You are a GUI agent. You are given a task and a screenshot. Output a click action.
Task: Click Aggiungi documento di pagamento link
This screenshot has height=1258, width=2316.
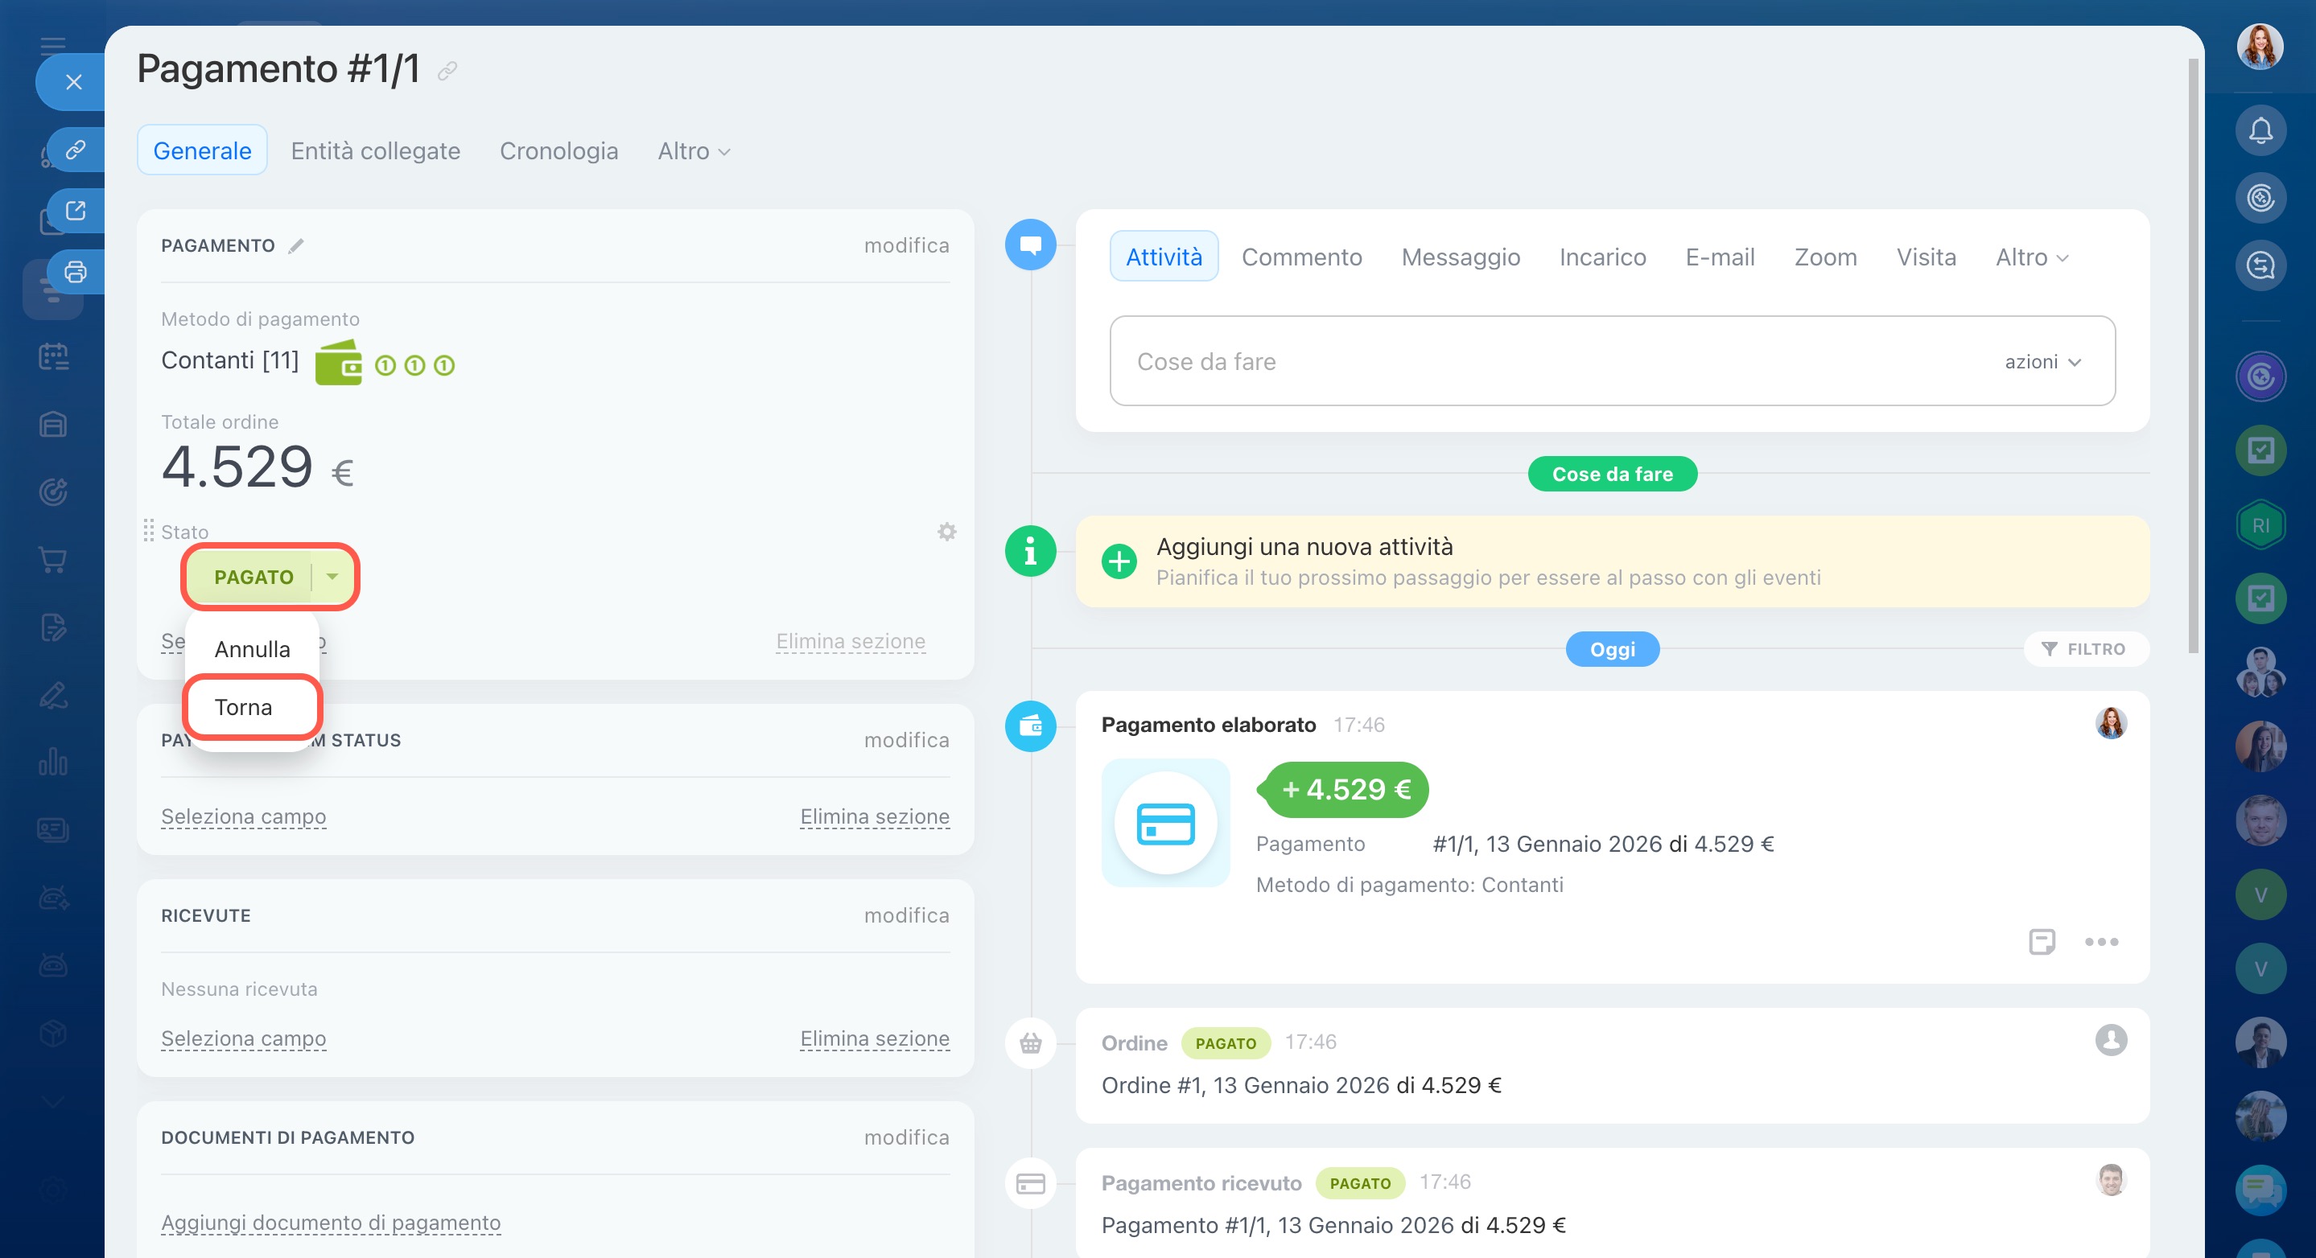[x=331, y=1222]
